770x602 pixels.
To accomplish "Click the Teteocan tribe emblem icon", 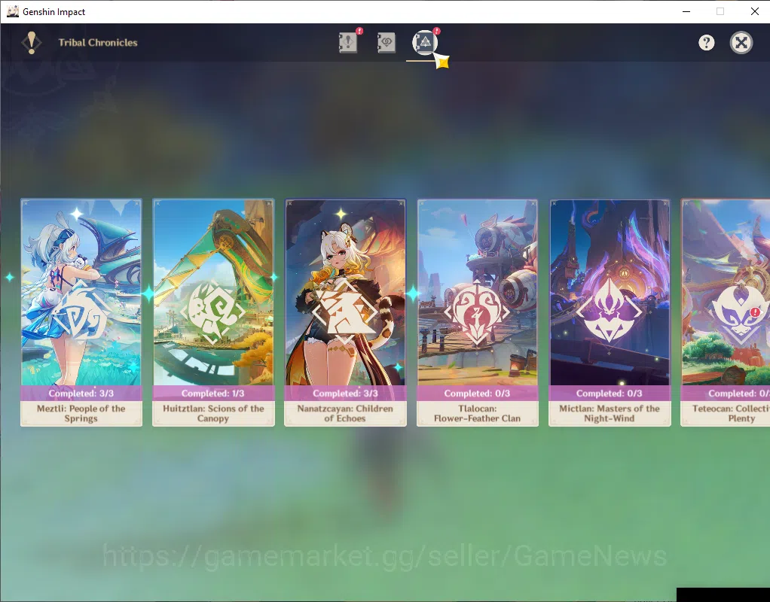I will point(740,312).
